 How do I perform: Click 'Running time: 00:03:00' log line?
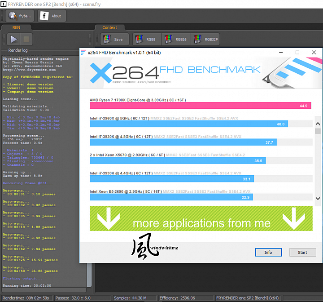27,285
